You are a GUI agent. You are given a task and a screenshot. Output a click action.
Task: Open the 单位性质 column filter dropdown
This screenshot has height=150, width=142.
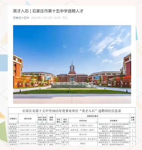click(41, 122)
